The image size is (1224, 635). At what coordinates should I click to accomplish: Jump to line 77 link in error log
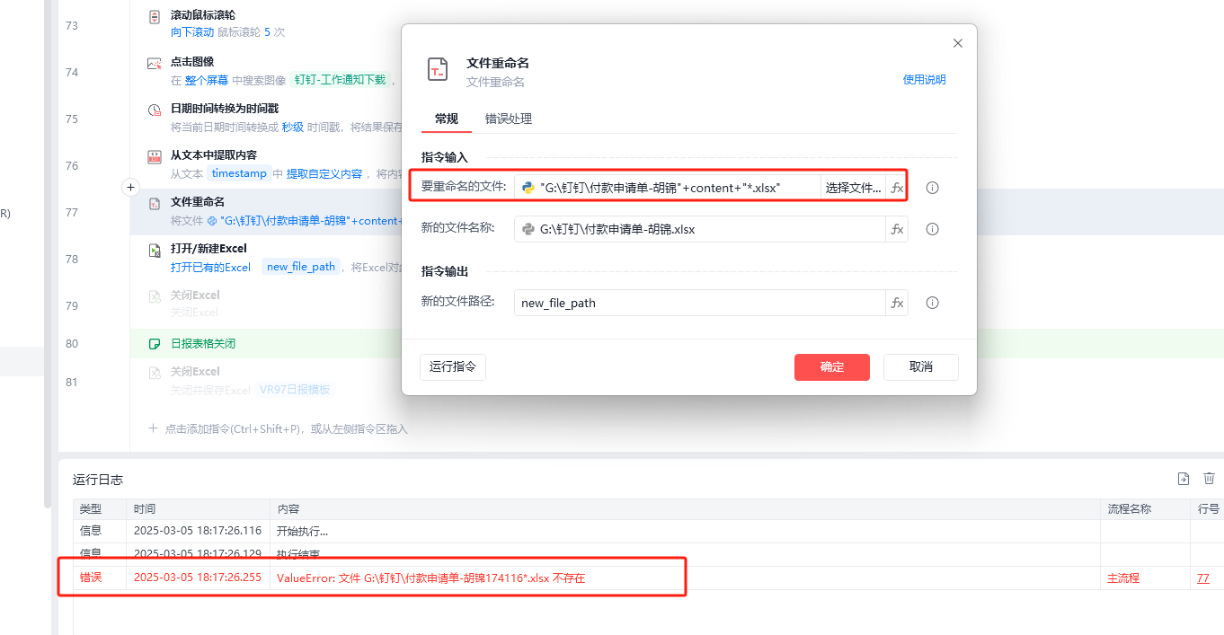click(1202, 578)
